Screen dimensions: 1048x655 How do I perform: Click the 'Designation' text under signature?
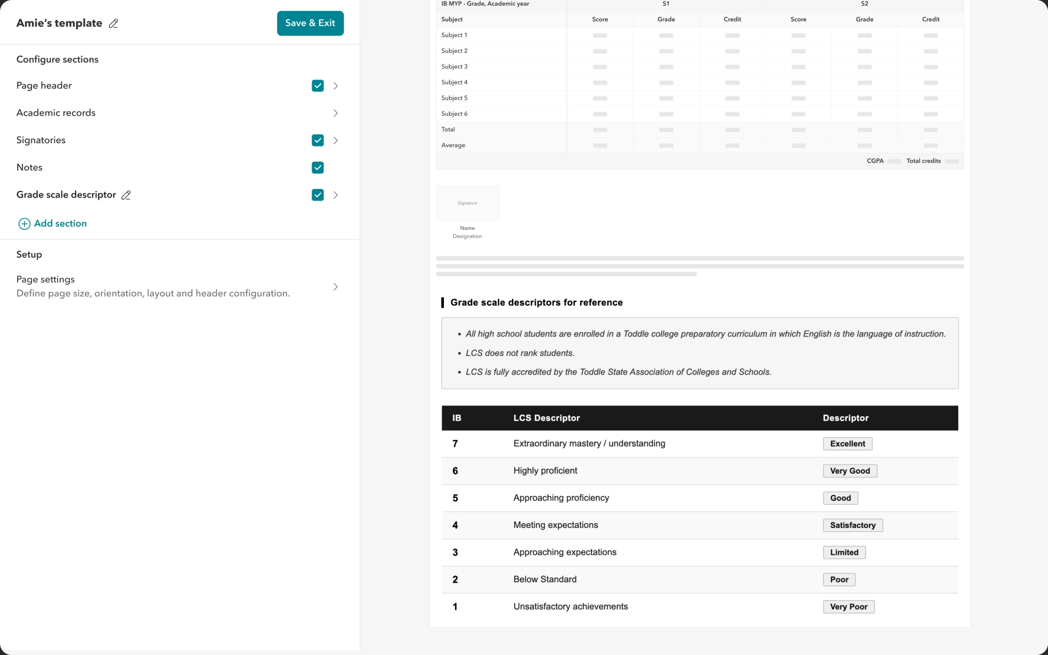[x=467, y=236]
